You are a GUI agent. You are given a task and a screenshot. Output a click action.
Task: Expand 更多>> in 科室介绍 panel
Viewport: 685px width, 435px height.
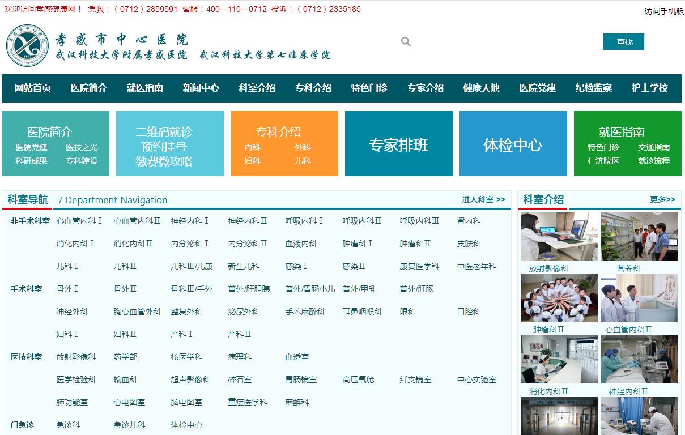(662, 199)
